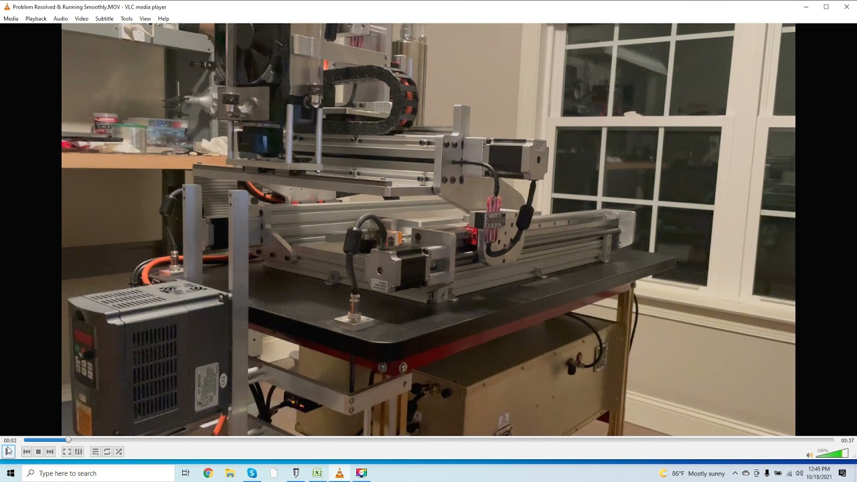
Task: Toggle fullscreen video mode
Action: [x=67, y=452]
